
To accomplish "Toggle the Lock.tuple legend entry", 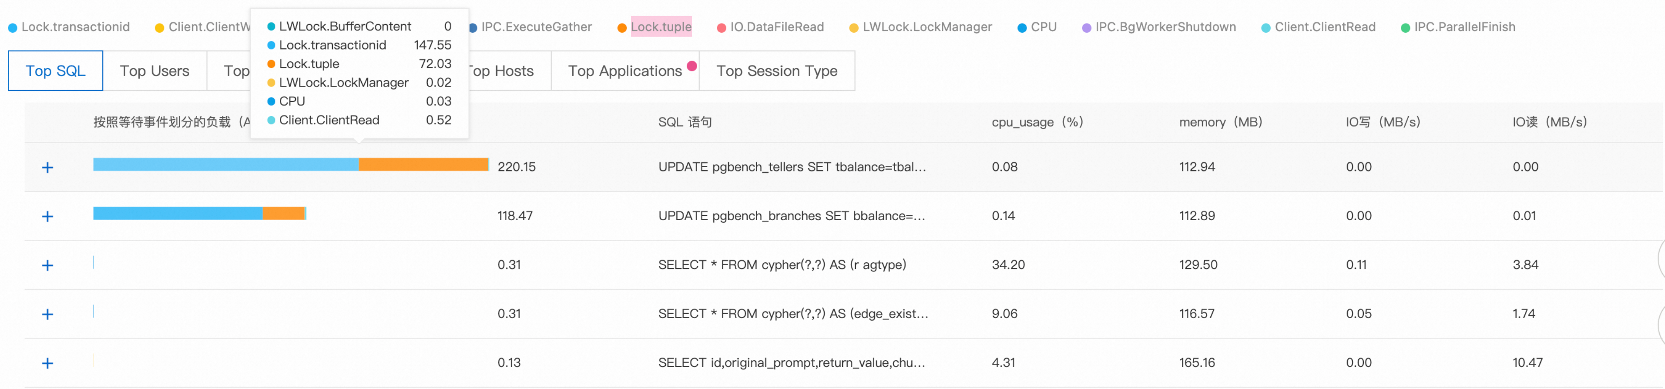I will (661, 27).
